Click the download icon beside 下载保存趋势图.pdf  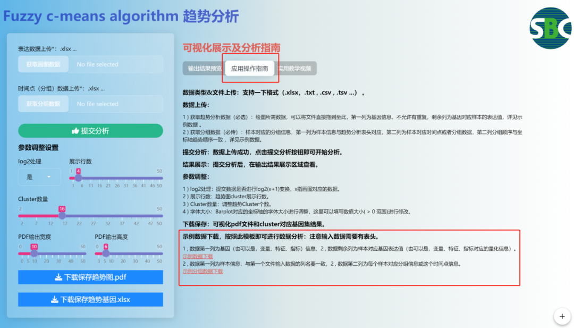click(58, 277)
